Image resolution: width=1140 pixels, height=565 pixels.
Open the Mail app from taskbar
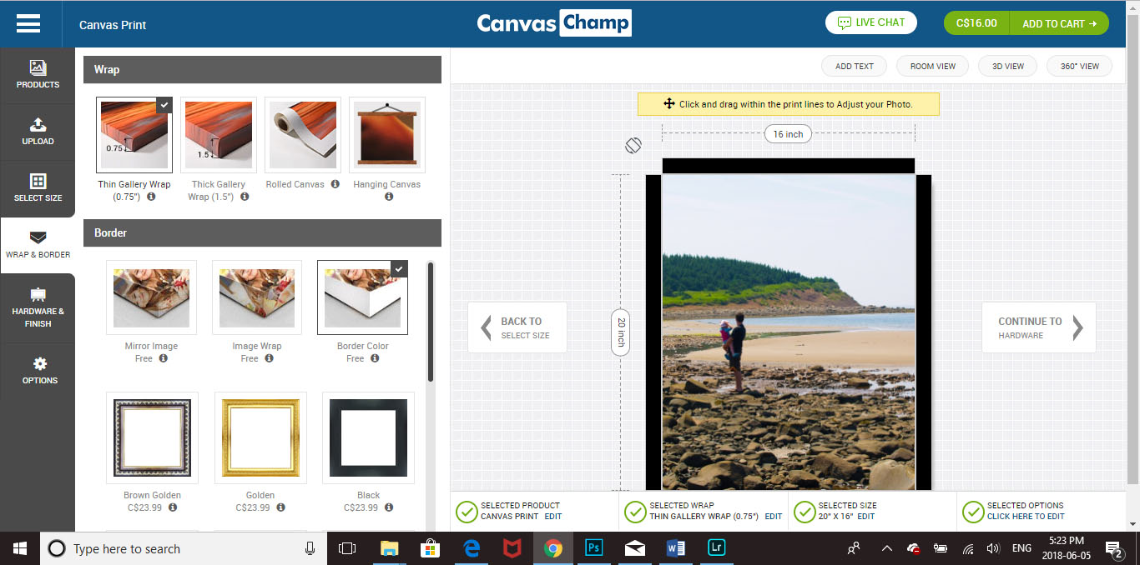(x=634, y=548)
